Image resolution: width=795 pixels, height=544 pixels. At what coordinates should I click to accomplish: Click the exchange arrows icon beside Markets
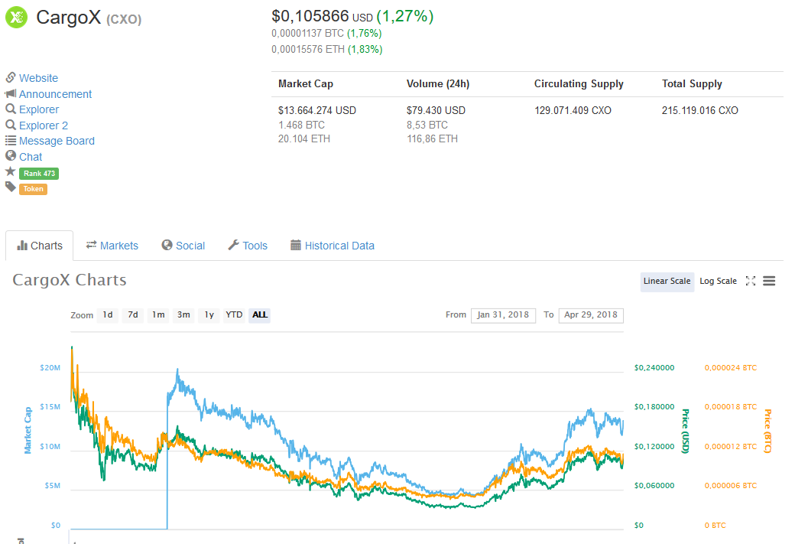tap(91, 245)
